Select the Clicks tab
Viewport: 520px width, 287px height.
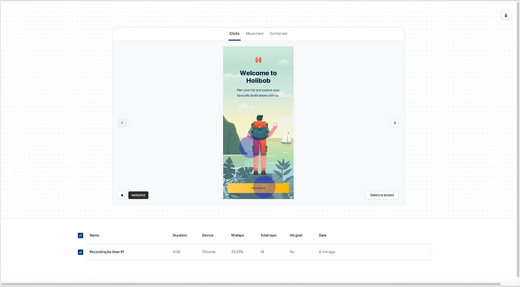tap(235, 34)
